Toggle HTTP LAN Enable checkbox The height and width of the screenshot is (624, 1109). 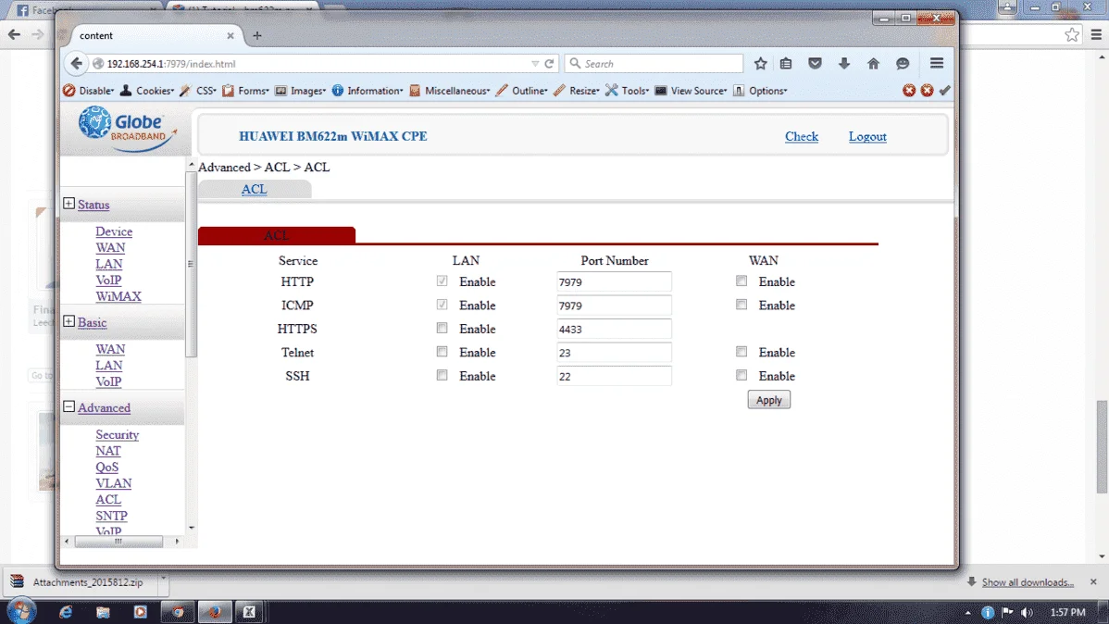tap(442, 281)
